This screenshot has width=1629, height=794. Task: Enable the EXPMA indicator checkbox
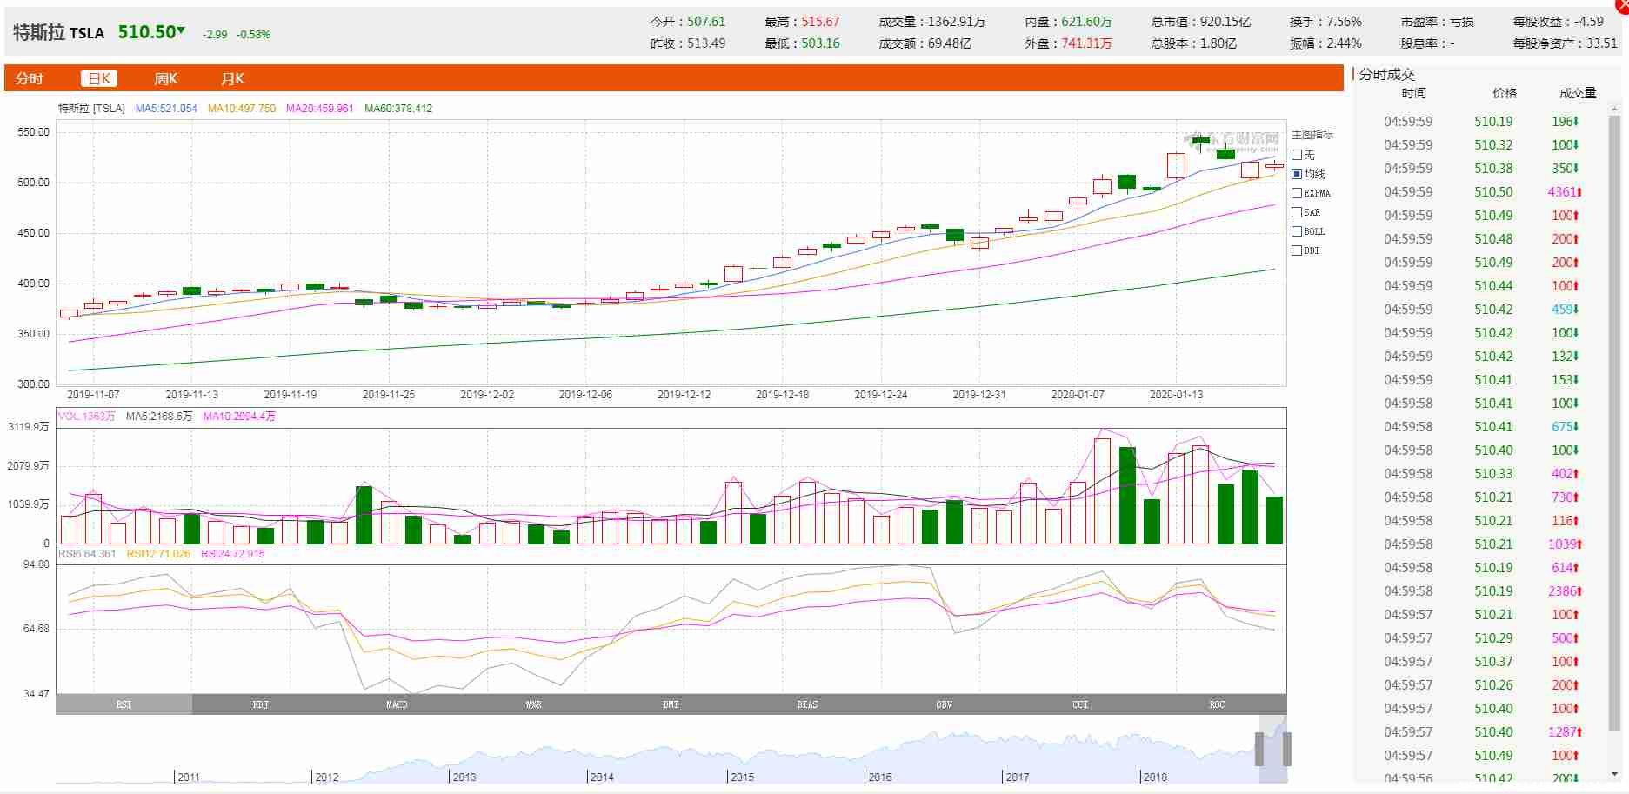click(x=1297, y=193)
